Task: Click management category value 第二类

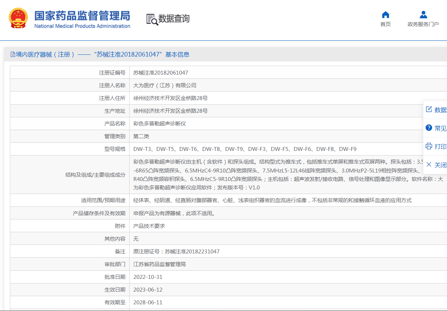Action: pos(141,136)
